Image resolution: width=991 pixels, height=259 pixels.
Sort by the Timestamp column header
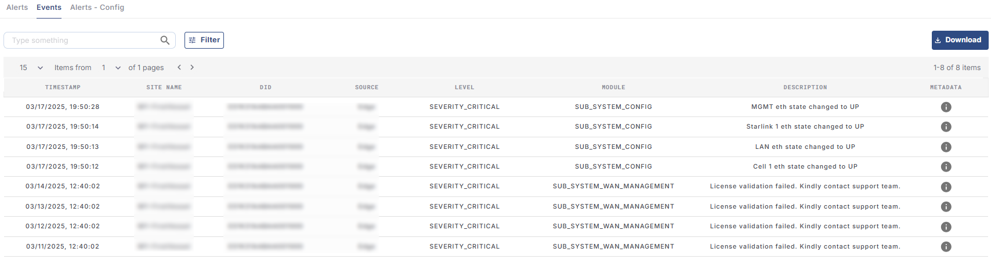coord(63,87)
